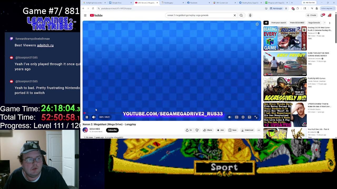Viewport: 337px width, 189px height.
Task: Open Aggressively Mid video thumbnail
Action: point(285,89)
